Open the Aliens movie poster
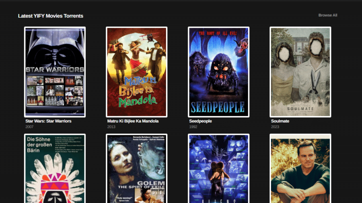 click(x=218, y=168)
